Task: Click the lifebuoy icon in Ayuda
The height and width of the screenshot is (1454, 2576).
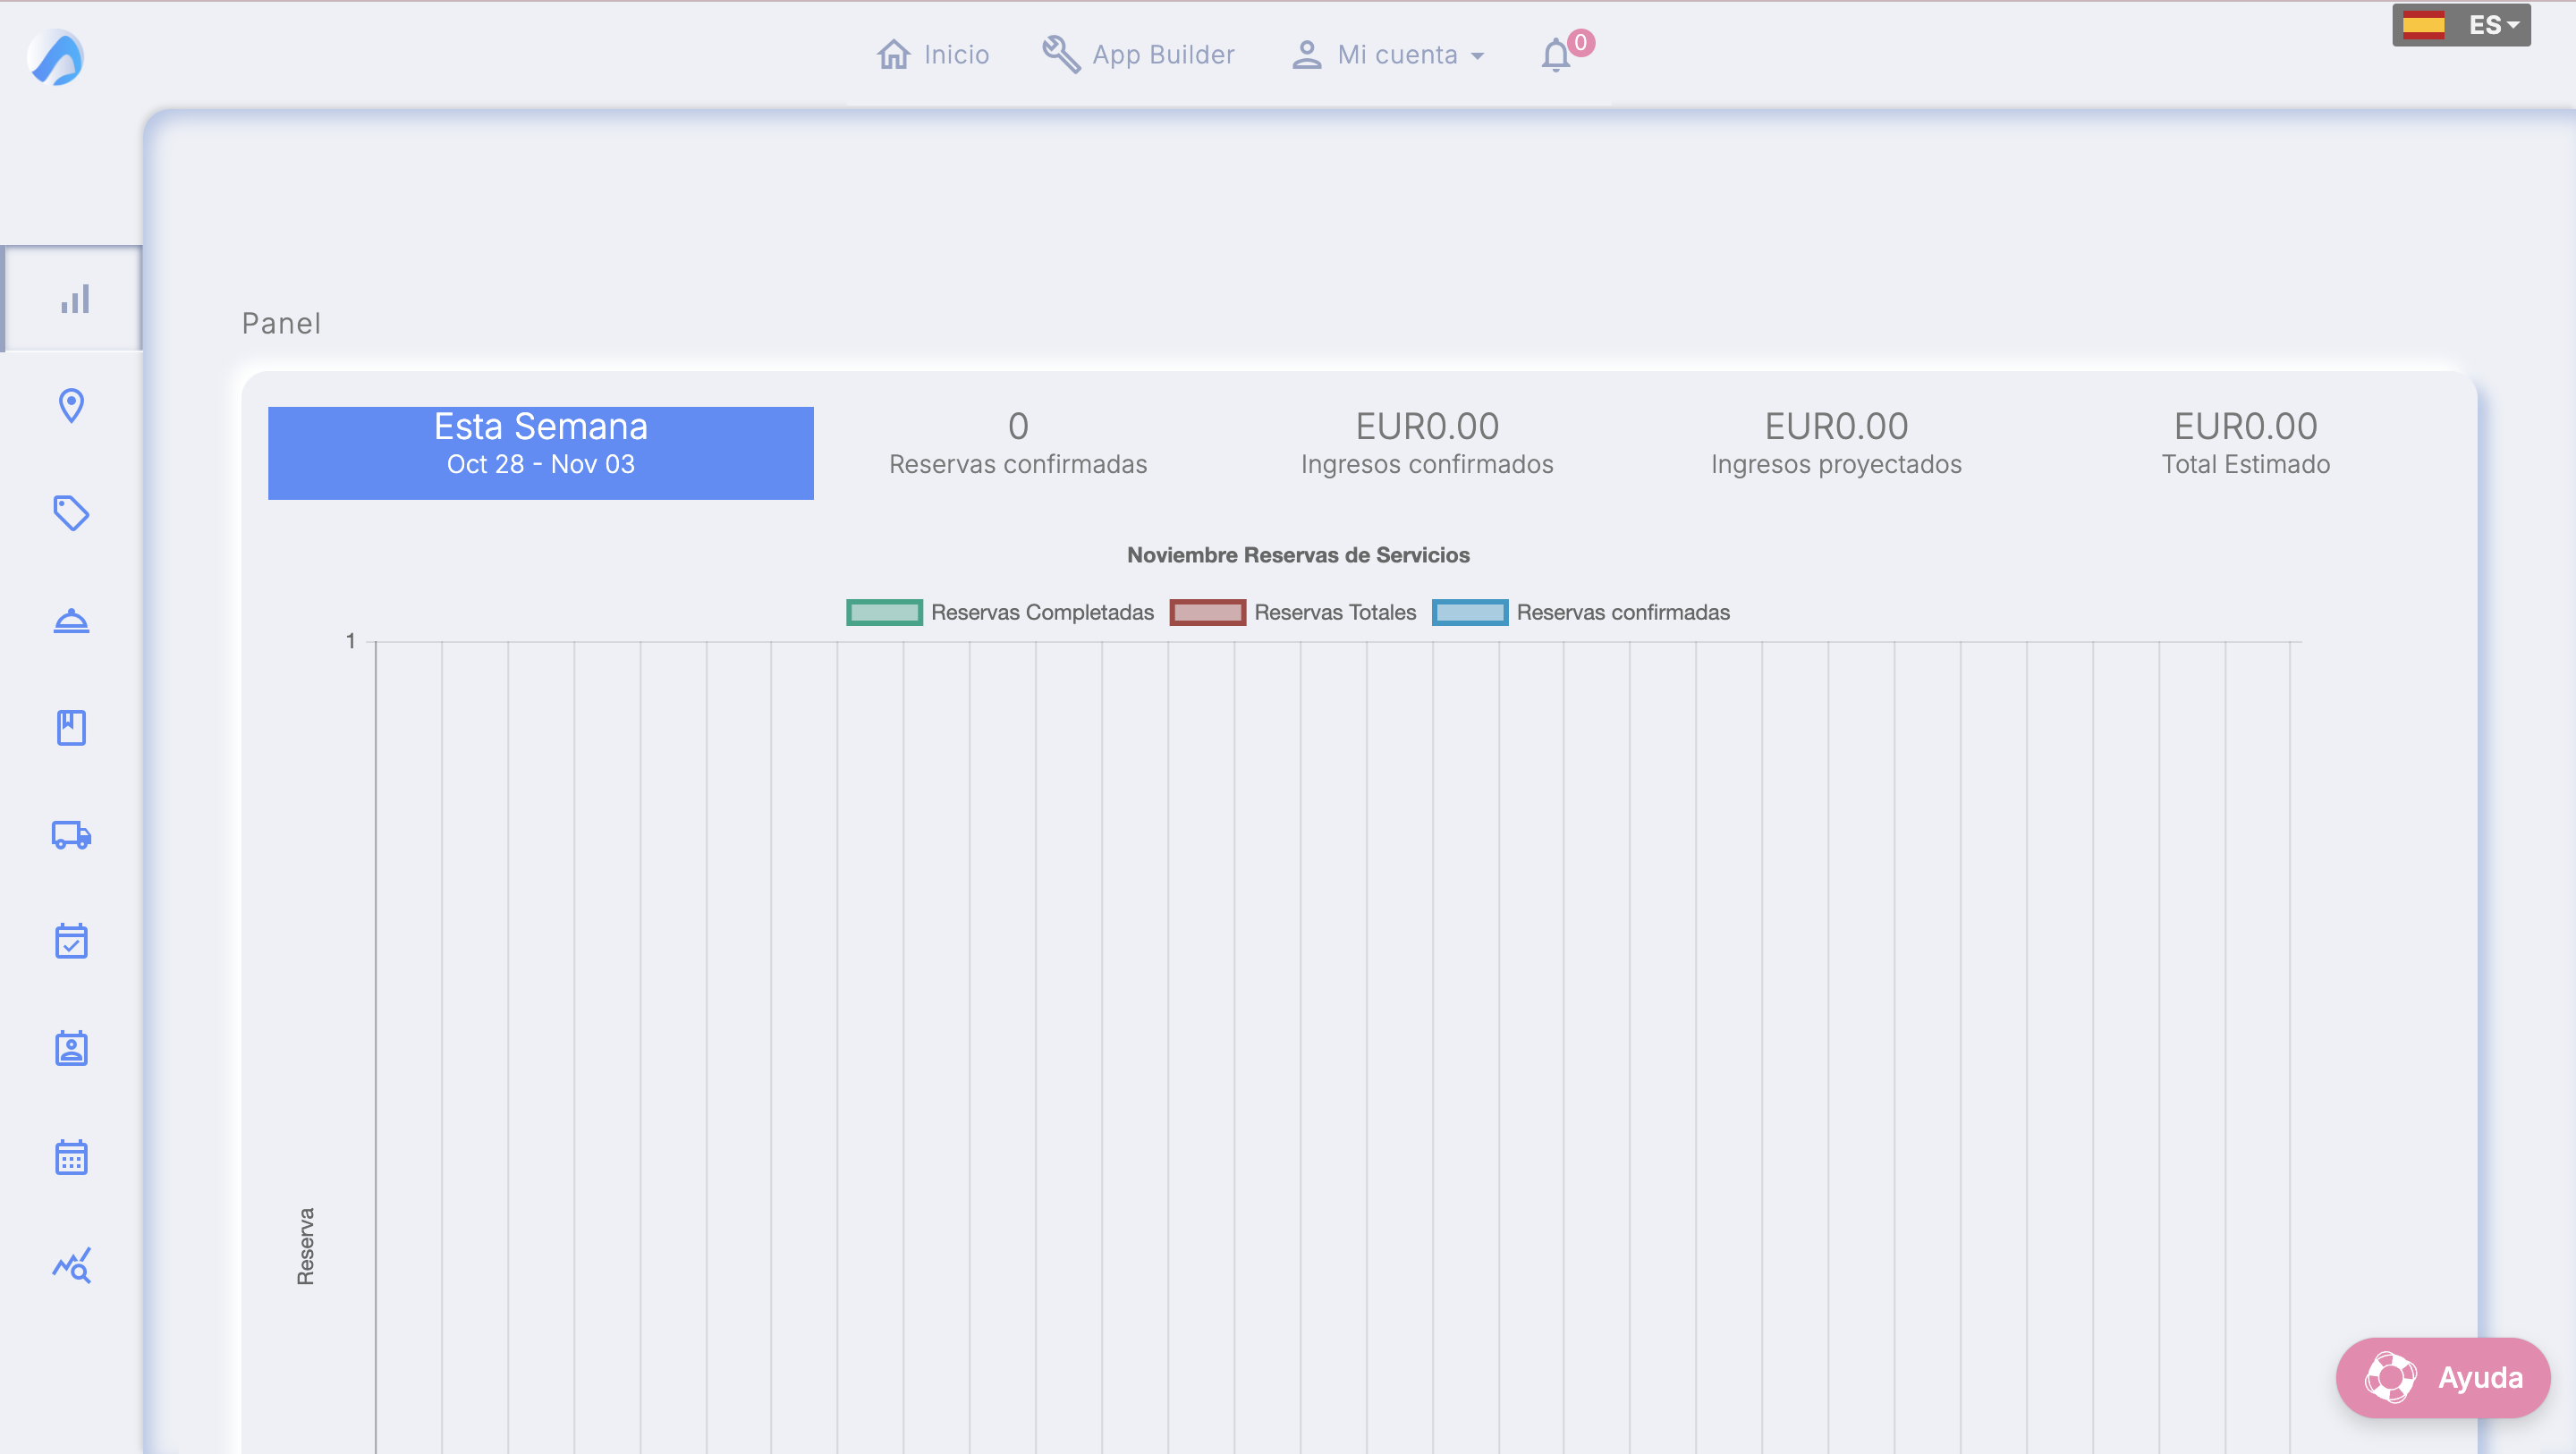Action: pyautogui.click(x=2390, y=1377)
